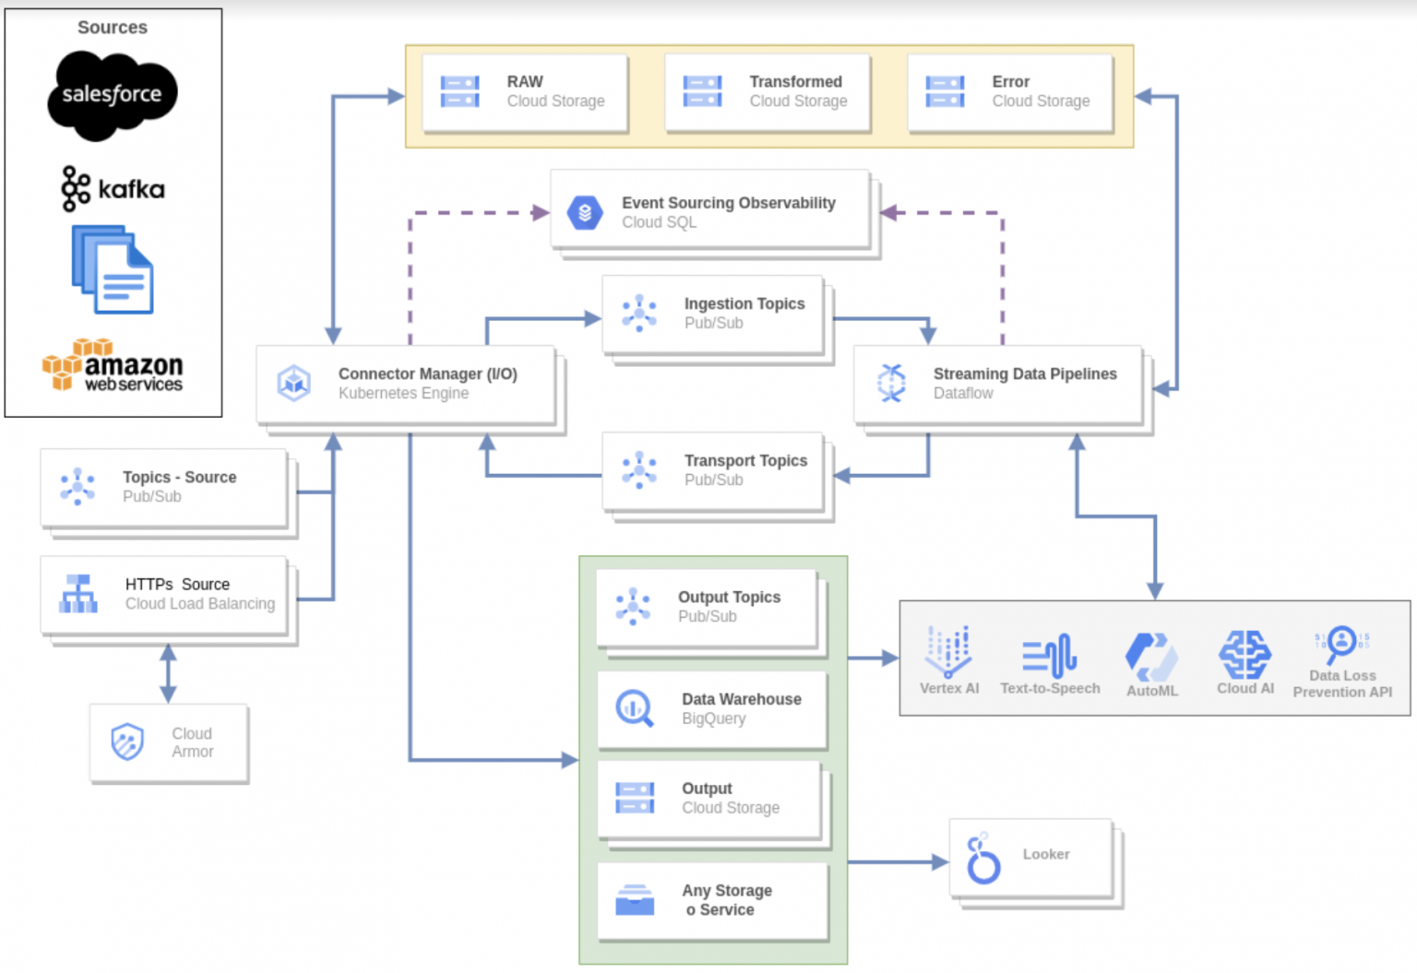
Task: Open the Error Cloud Storage block
Action: pos(1008,91)
